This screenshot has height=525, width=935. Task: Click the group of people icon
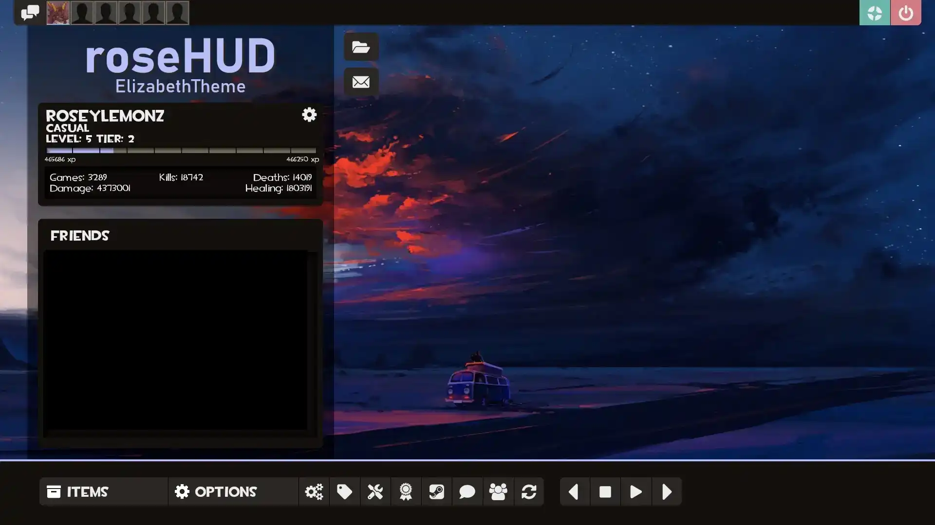[498, 492]
